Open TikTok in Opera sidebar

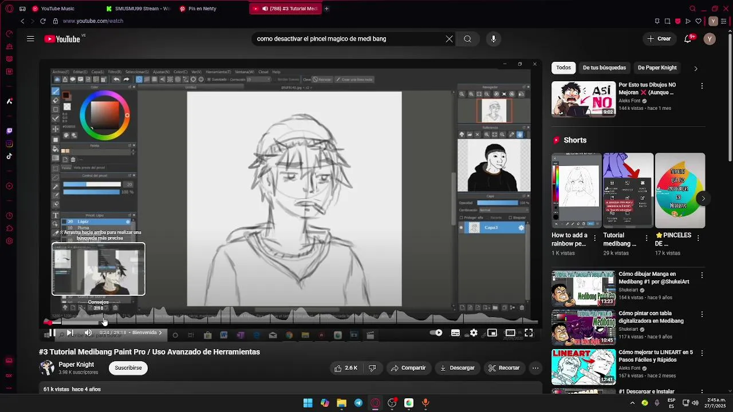click(9, 156)
